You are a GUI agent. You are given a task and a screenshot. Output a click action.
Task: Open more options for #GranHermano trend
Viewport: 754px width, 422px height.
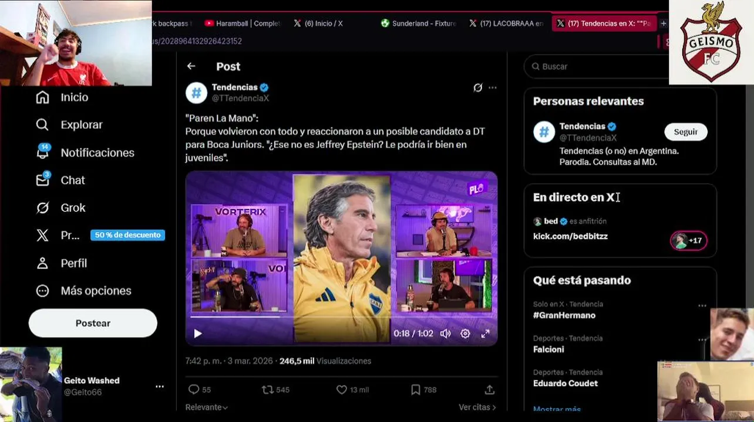click(702, 305)
